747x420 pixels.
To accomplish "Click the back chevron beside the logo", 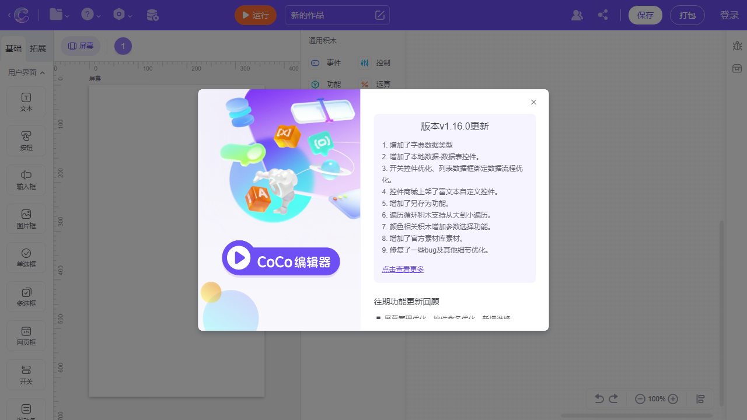I will (9, 15).
